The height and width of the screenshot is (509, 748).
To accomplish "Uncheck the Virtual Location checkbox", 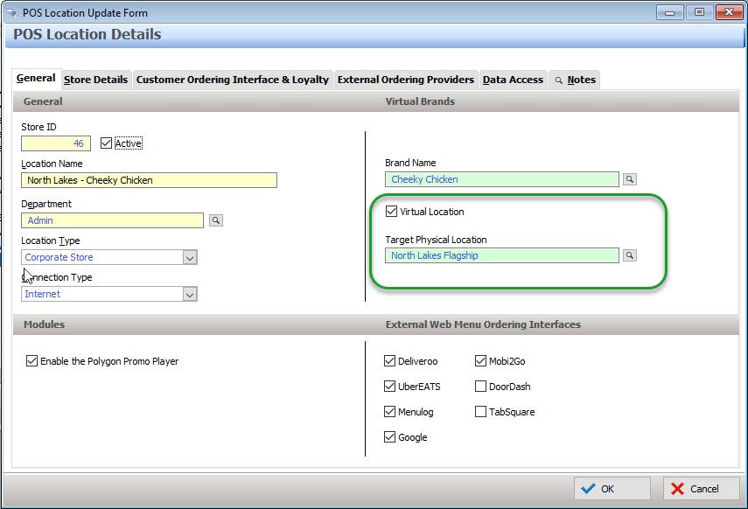I will point(391,212).
